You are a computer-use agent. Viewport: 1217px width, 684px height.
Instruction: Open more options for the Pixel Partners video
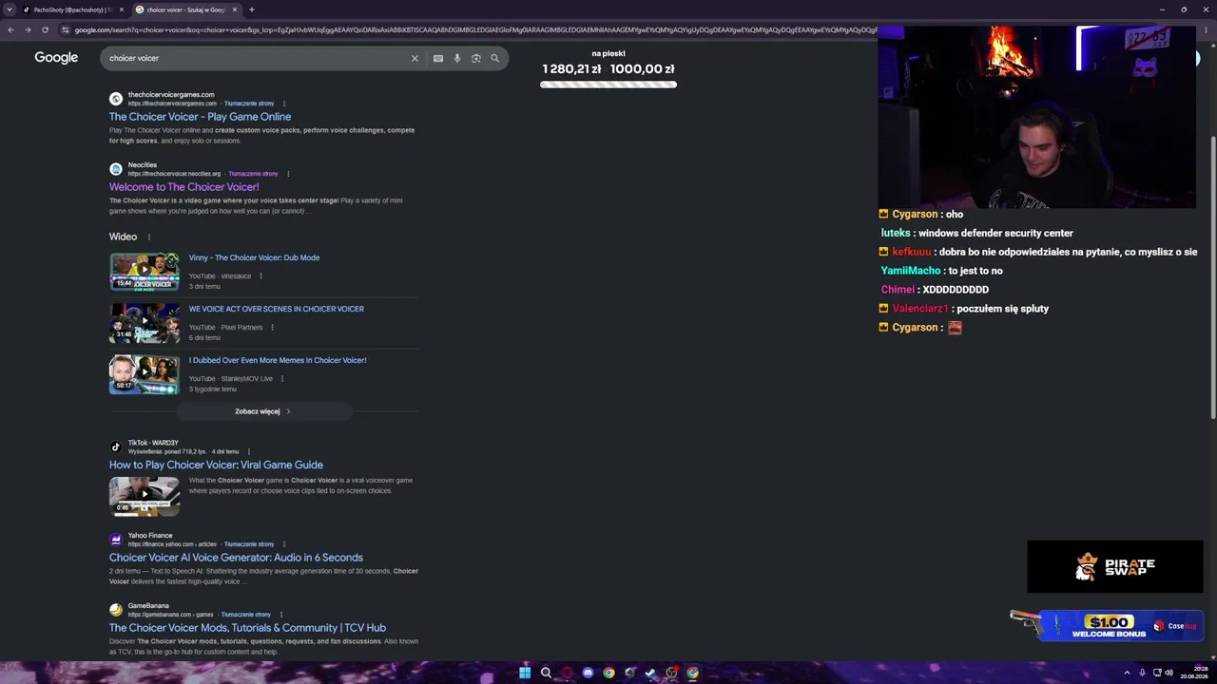tap(272, 328)
